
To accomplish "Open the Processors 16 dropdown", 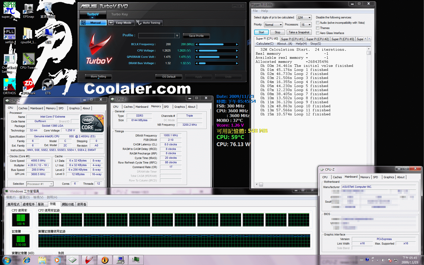I will [x=306, y=25].
